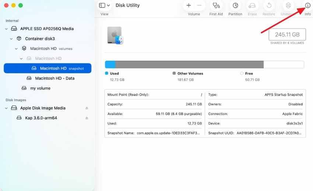313x191 pixels.
Task: Click the Snapshot UUID value
Action: (269, 133)
